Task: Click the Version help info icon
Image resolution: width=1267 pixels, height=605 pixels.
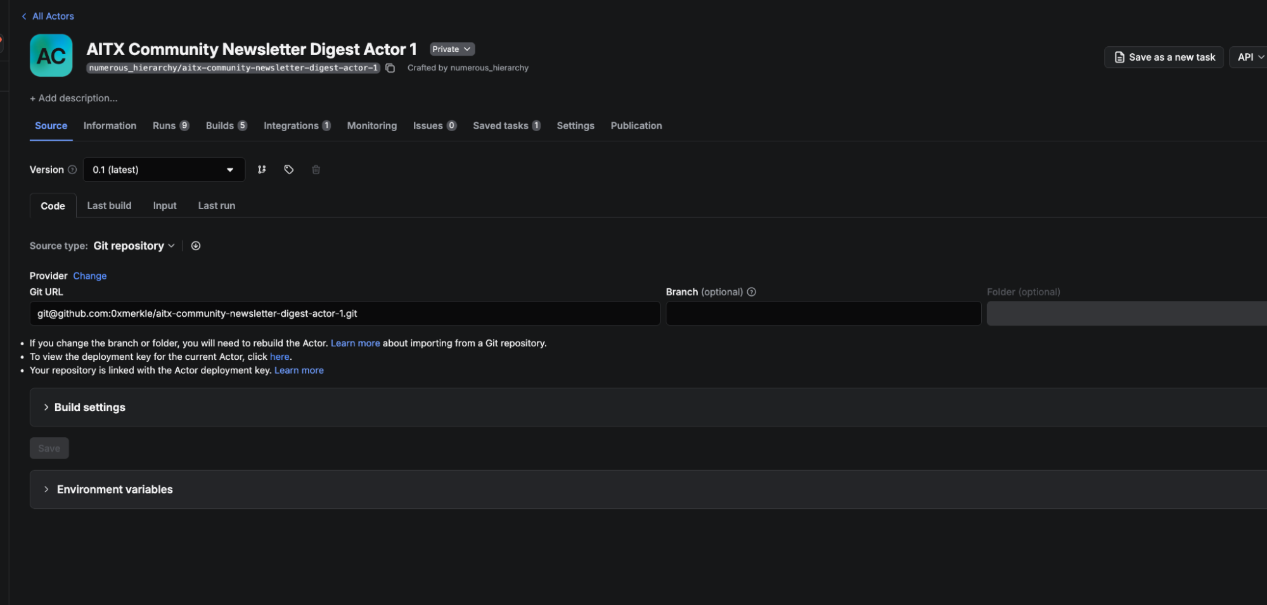Action: tap(72, 170)
